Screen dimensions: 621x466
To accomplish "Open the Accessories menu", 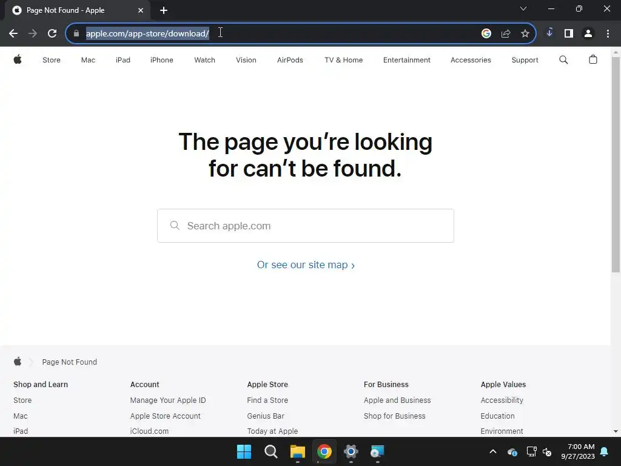I will click(x=471, y=60).
